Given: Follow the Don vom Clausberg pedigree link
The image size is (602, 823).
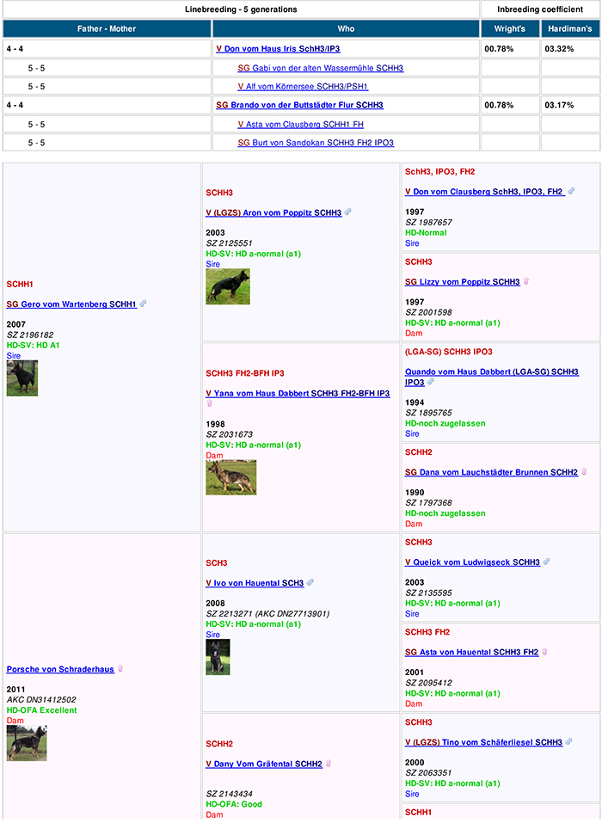Looking at the screenshot, I should 485,192.
